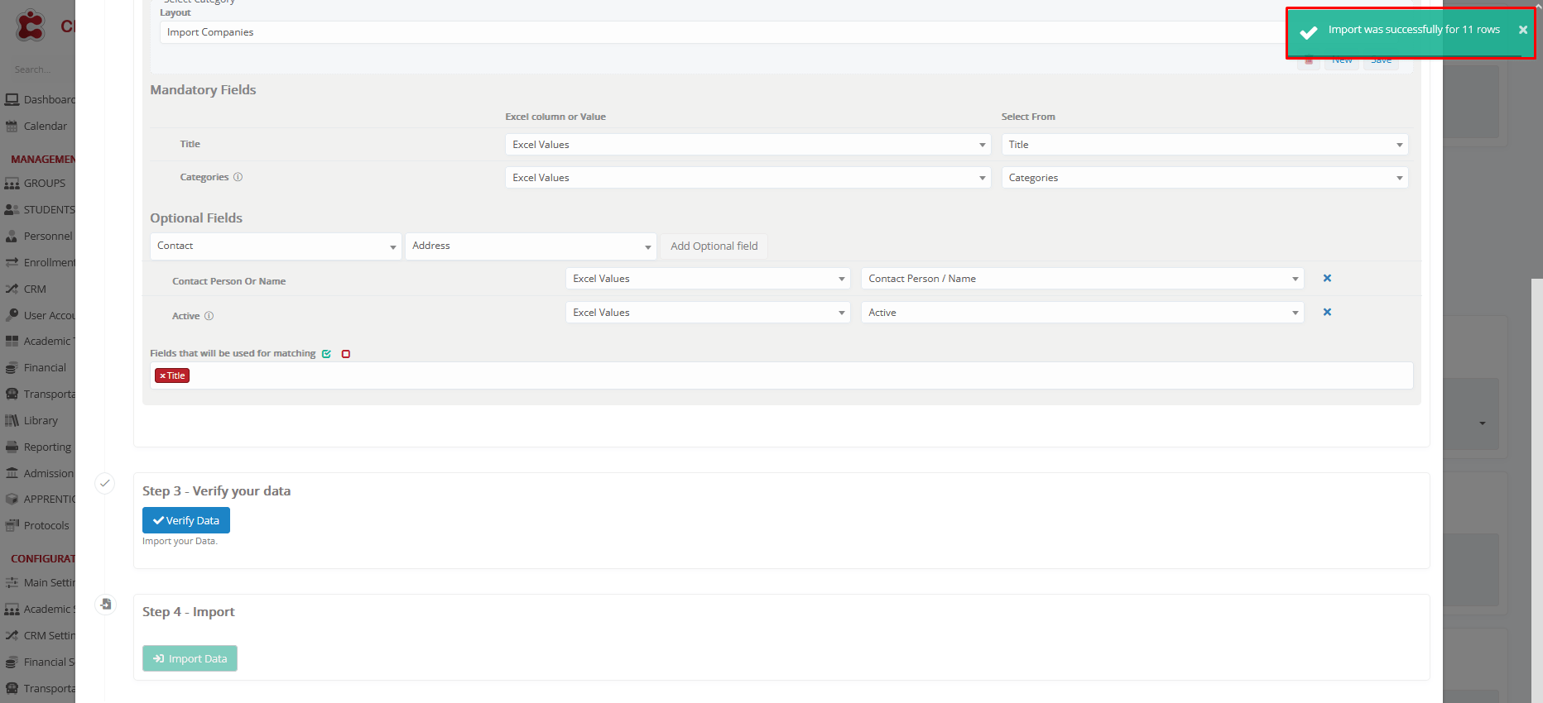The height and width of the screenshot is (703, 1543).
Task: Click the Verify Data button
Action: click(186, 520)
